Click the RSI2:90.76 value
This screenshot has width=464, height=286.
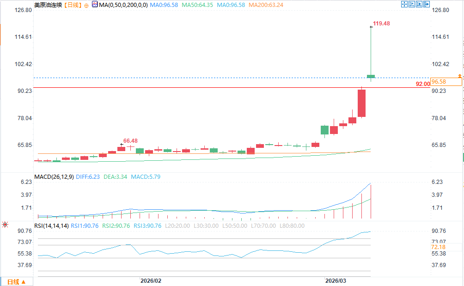(116, 226)
